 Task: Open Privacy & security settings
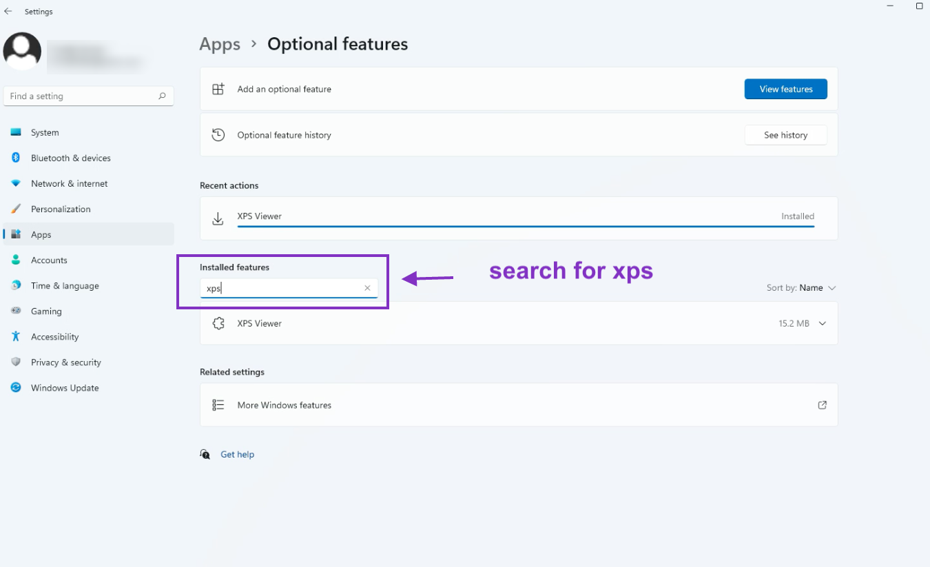point(88,362)
